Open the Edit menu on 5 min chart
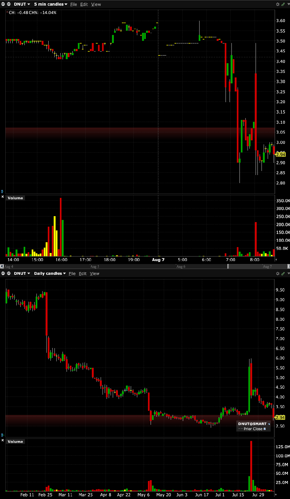290x499 pixels. (84, 5)
